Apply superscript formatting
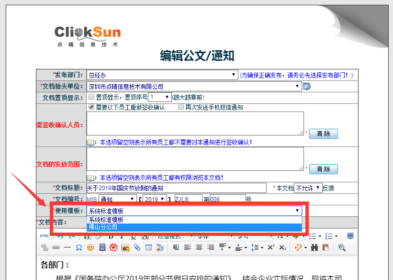Viewport: 393px width, 280px height. [x=271, y=247]
